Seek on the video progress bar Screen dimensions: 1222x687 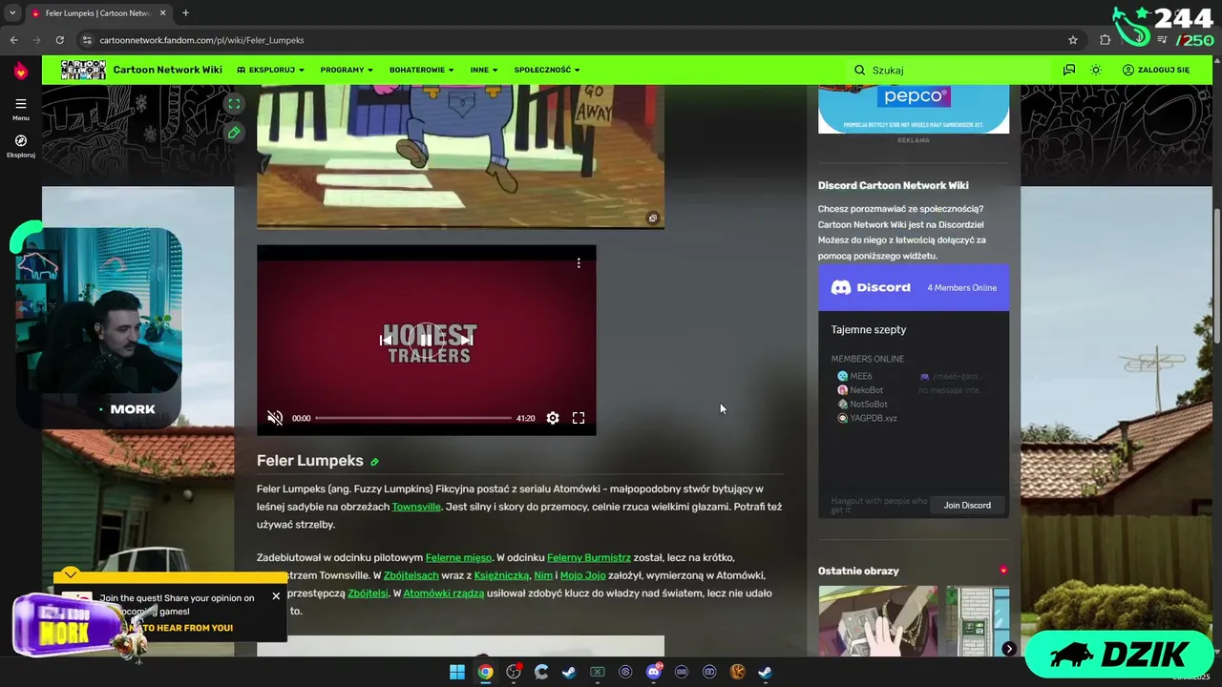click(411, 418)
